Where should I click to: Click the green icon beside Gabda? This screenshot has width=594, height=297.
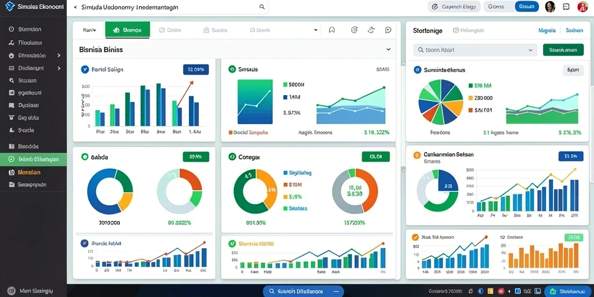pos(85,157)
